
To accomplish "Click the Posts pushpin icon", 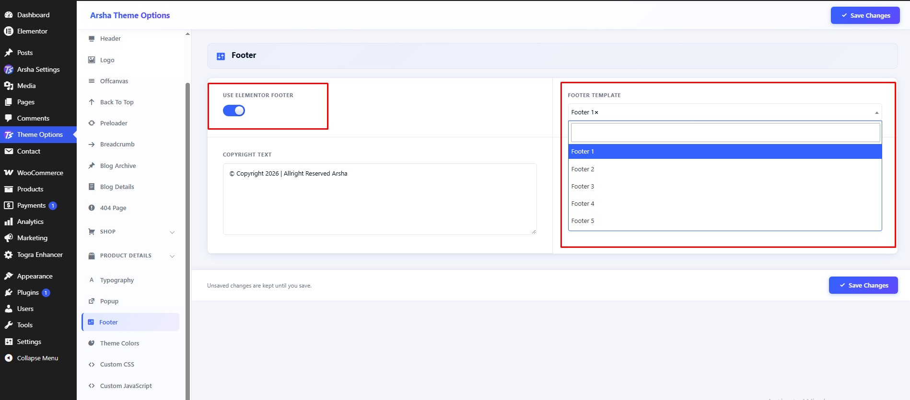I will coord(9,53).
